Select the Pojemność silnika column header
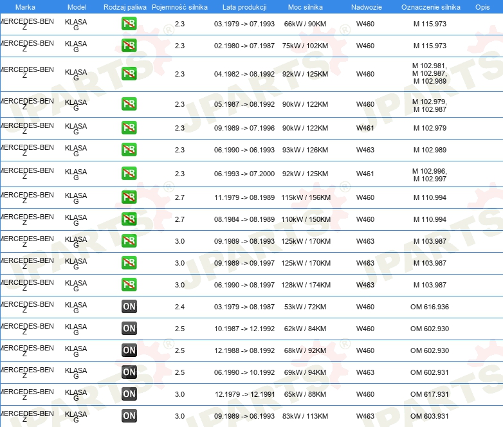Viewport: 503px width, 427px height. 179,7
